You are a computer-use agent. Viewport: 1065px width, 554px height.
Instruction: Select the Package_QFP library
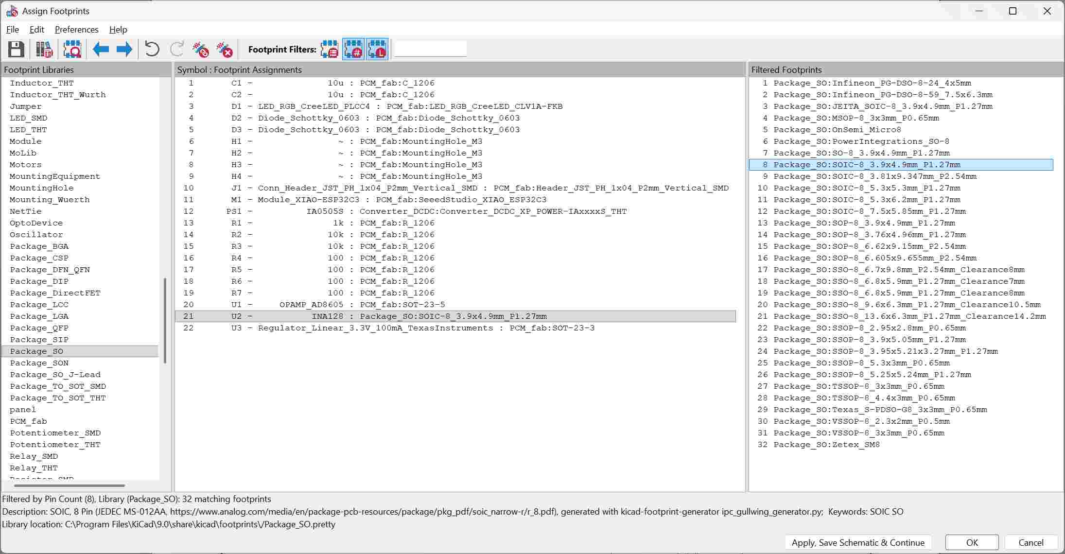tap(39, 328)
